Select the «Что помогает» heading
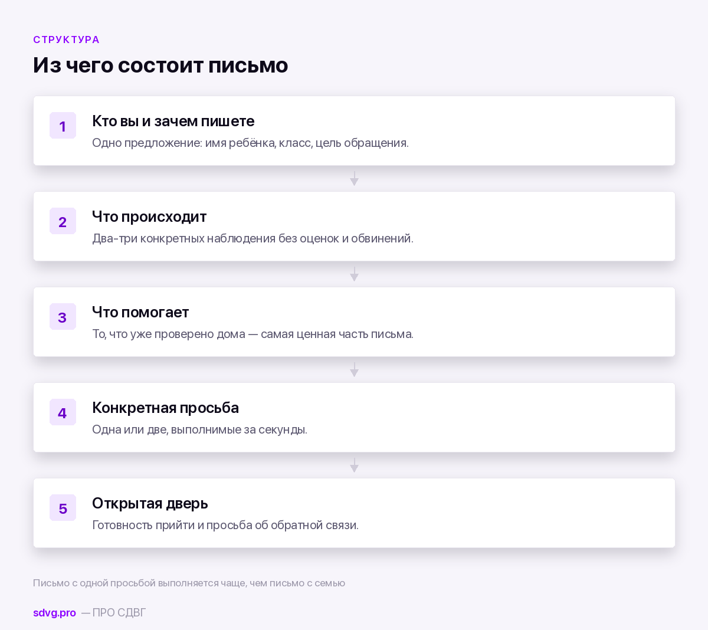 (140, 312)
